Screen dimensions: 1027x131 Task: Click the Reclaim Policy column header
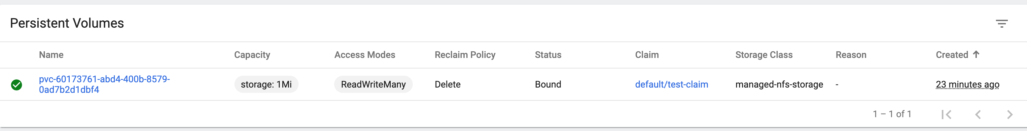click(465, 55)
